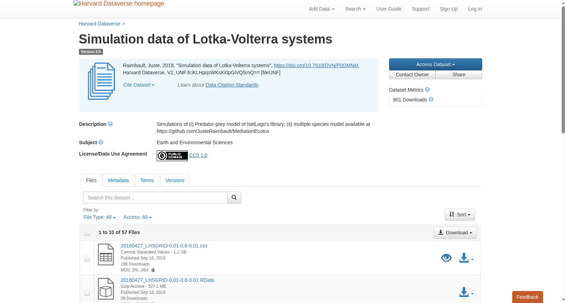Viewport: 566px width, 303px height.
Task: Click the Description help question-mark icon
Action: point(110,124)
